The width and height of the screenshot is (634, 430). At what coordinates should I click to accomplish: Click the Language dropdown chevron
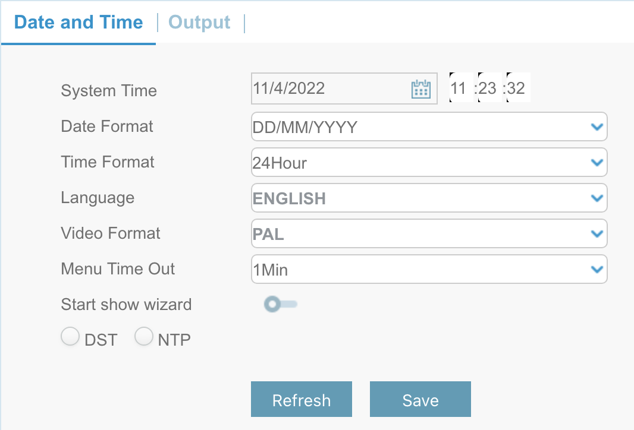pyautogui.click(x=597, y=198)
